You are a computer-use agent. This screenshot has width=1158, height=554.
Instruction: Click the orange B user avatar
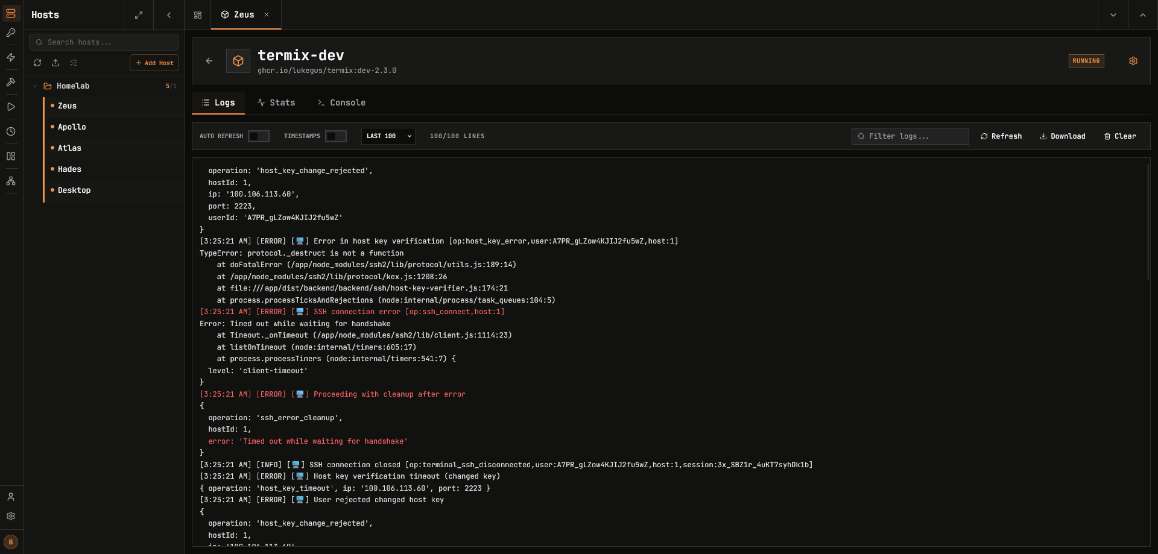pyautogui.click(x=11, y=542)
